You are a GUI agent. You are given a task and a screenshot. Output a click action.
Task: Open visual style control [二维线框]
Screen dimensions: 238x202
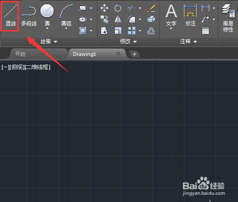click(38, 67)
